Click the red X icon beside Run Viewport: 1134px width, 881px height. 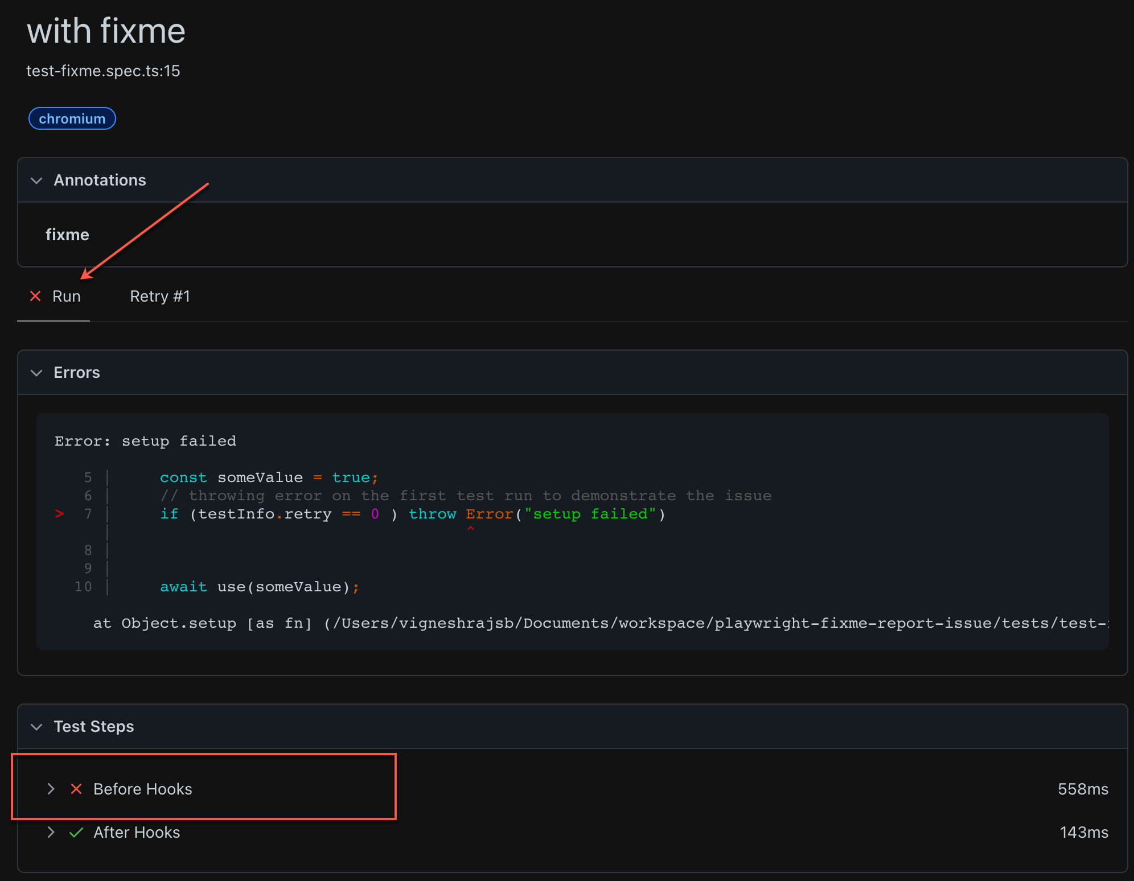35,296
